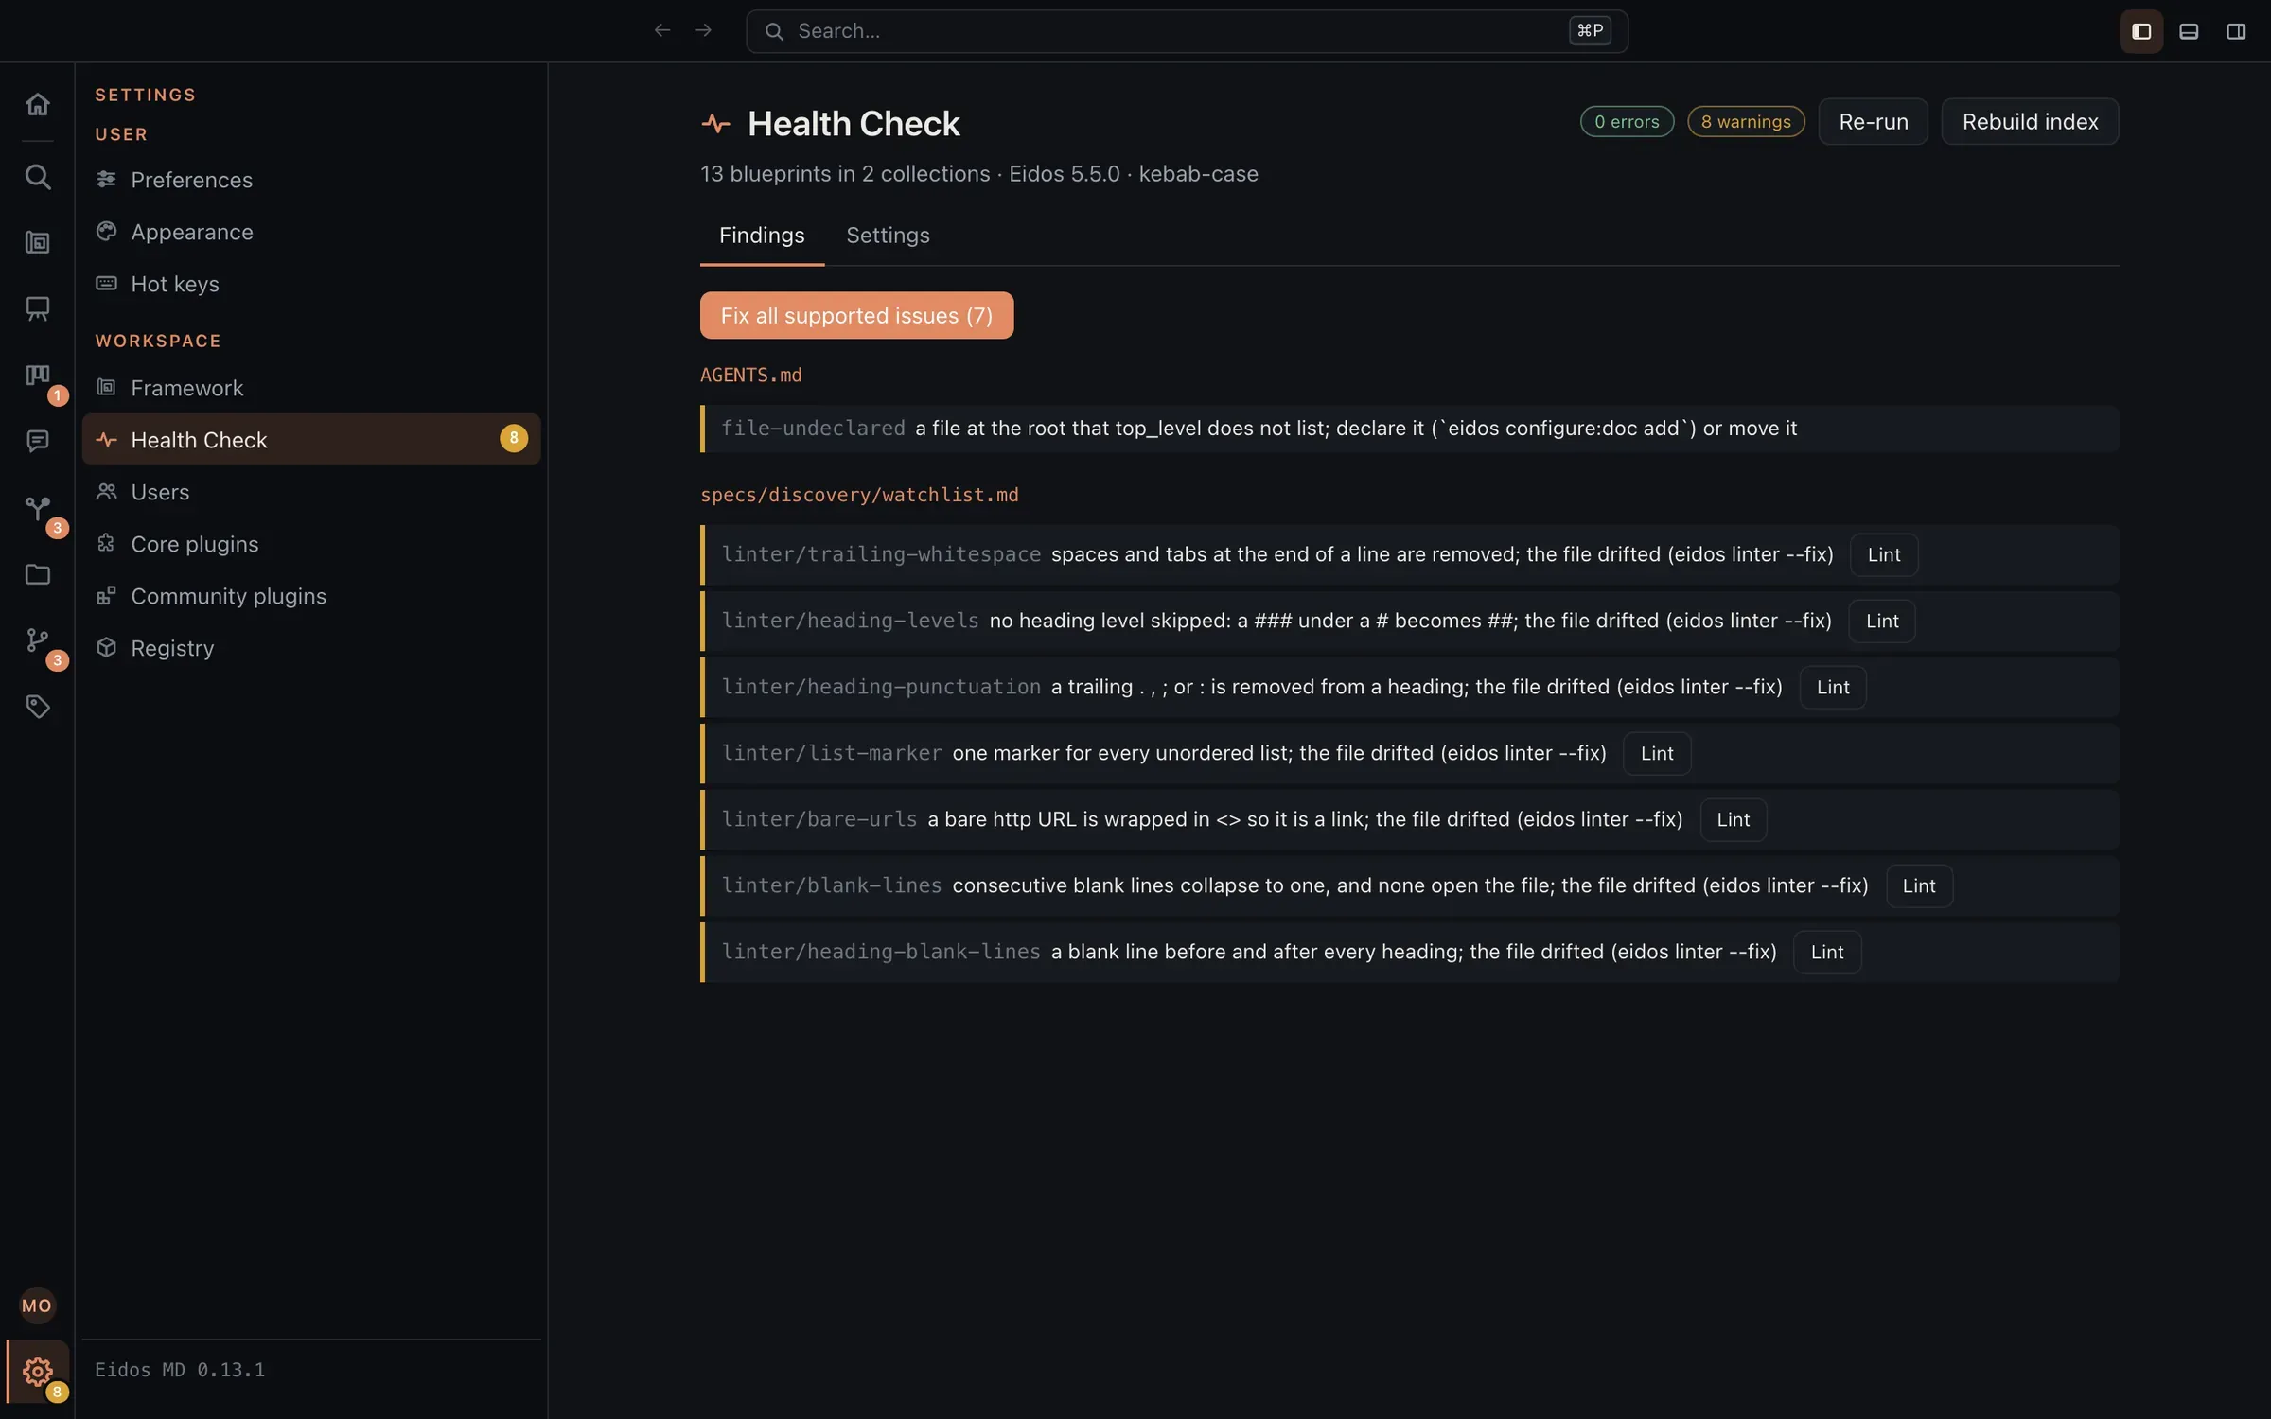Open the MO user avatar

37,1305
